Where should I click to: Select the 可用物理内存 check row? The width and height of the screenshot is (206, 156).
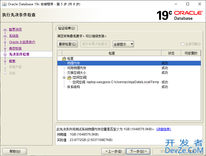(129, 68)
